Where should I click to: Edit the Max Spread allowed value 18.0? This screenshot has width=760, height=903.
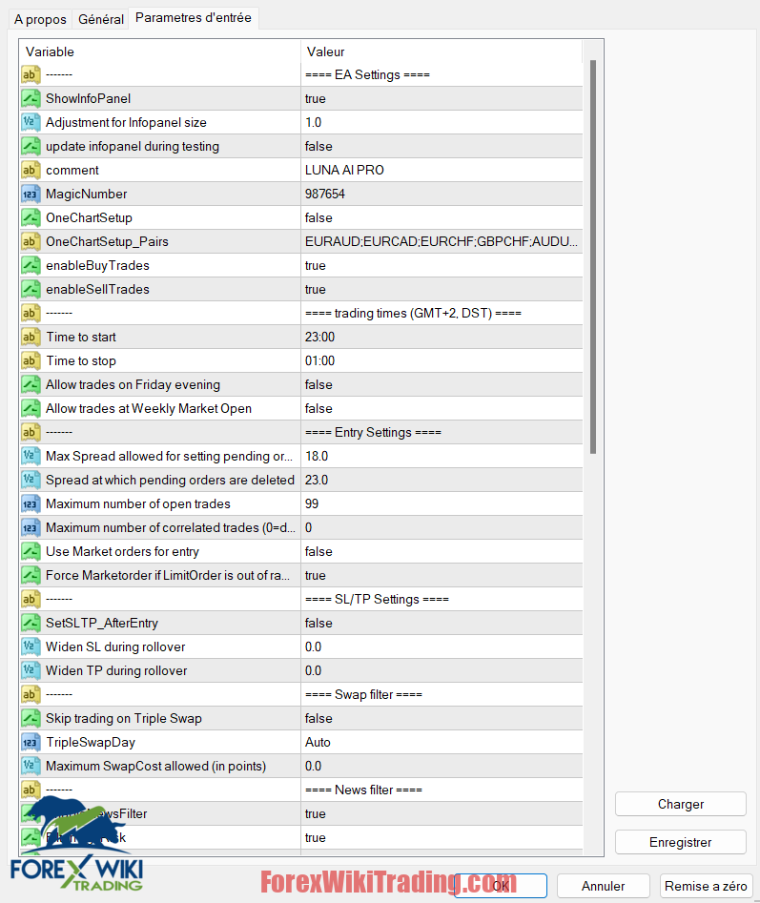tap(442, 456)
